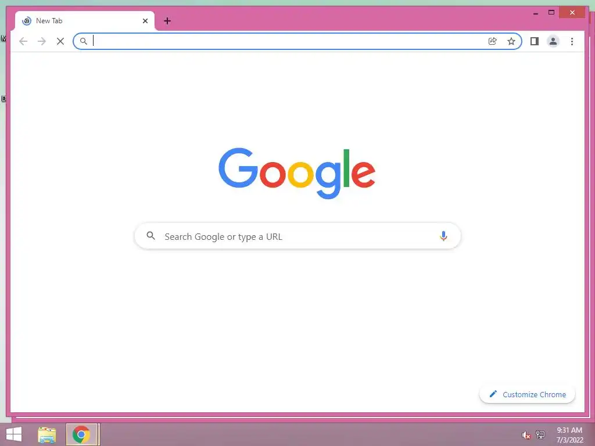Select the New Tab tab

[x=85, y=21]
